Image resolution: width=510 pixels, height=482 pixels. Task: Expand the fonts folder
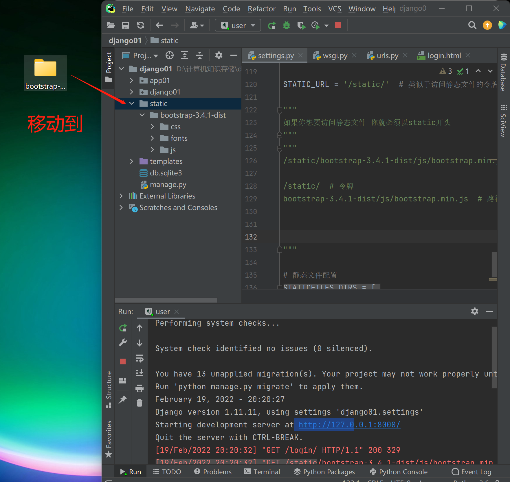pyautogui.click(x=153, y=138)
